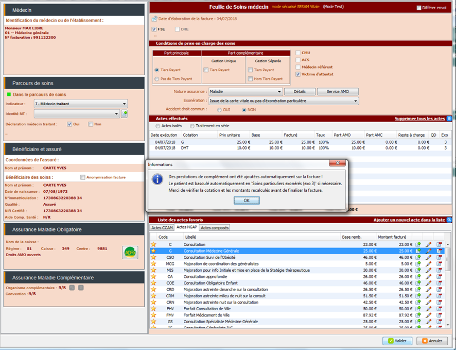This screenshot has height=350, width=456.
Task: Check the Différer envoi checkbox
Action: pos(419,8)
